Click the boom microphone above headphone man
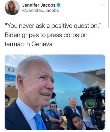Screen dimensions: 110x132 [53, 96]
